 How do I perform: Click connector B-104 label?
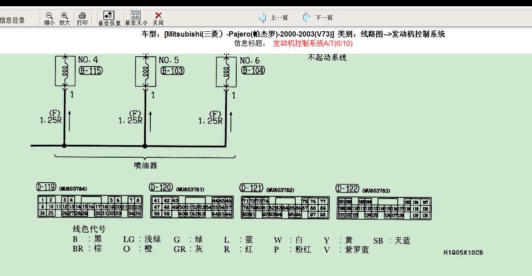pos(253,71)
